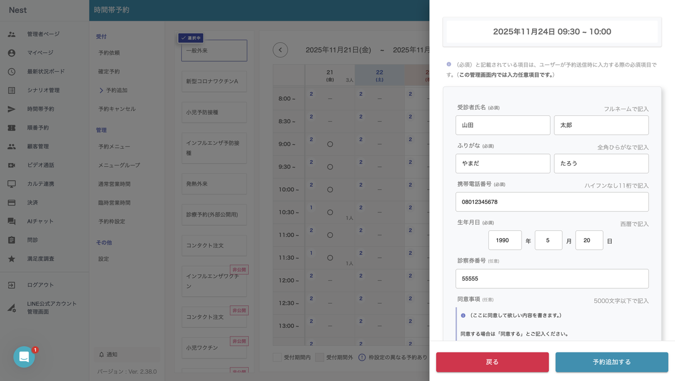Open 予約依頼 in the 受付 menu
This screenshot has height=381, width=675.
[x=109, y=53]
